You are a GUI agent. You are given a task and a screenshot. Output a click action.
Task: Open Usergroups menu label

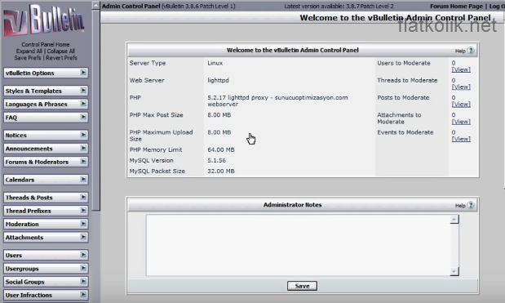(x=22, y=269)
